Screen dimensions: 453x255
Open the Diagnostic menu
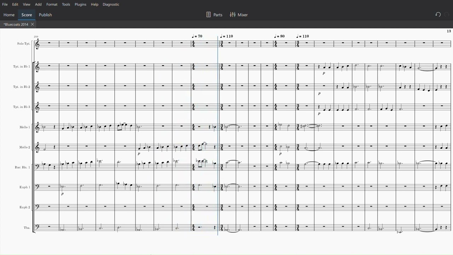(111, 4)
